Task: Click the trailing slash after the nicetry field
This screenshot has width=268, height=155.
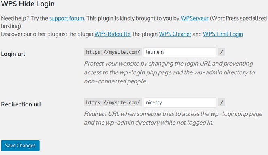Action: coord(222,102)
